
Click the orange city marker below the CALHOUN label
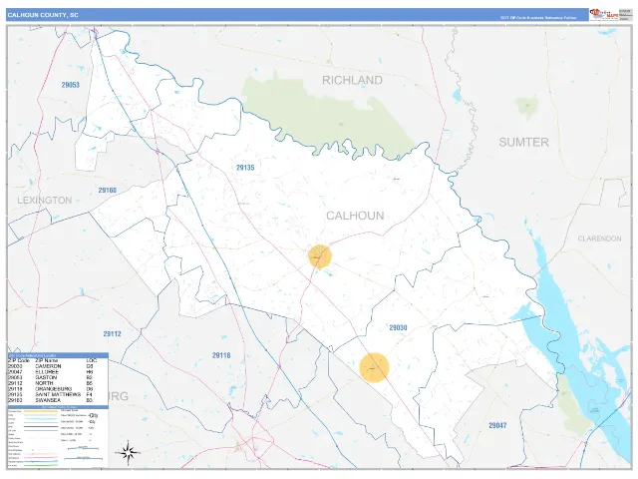320,256
